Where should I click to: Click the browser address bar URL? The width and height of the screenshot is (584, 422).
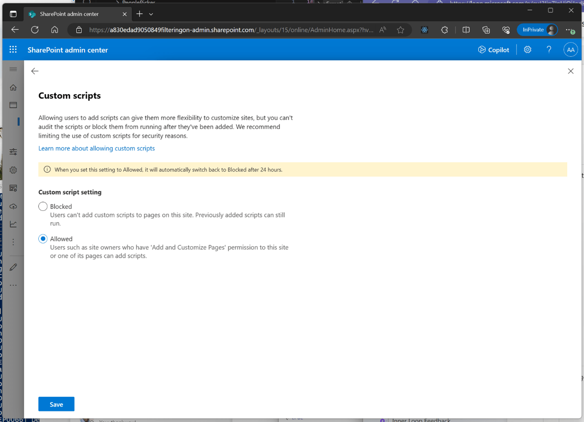tap(231, 30)
